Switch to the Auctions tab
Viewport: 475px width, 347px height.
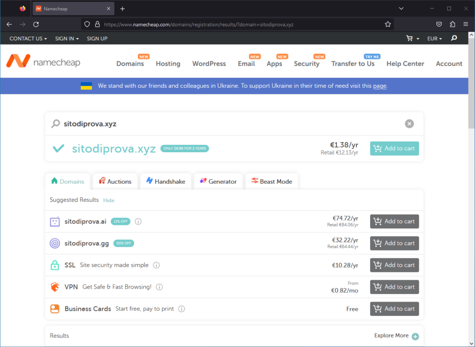(115, 181)
